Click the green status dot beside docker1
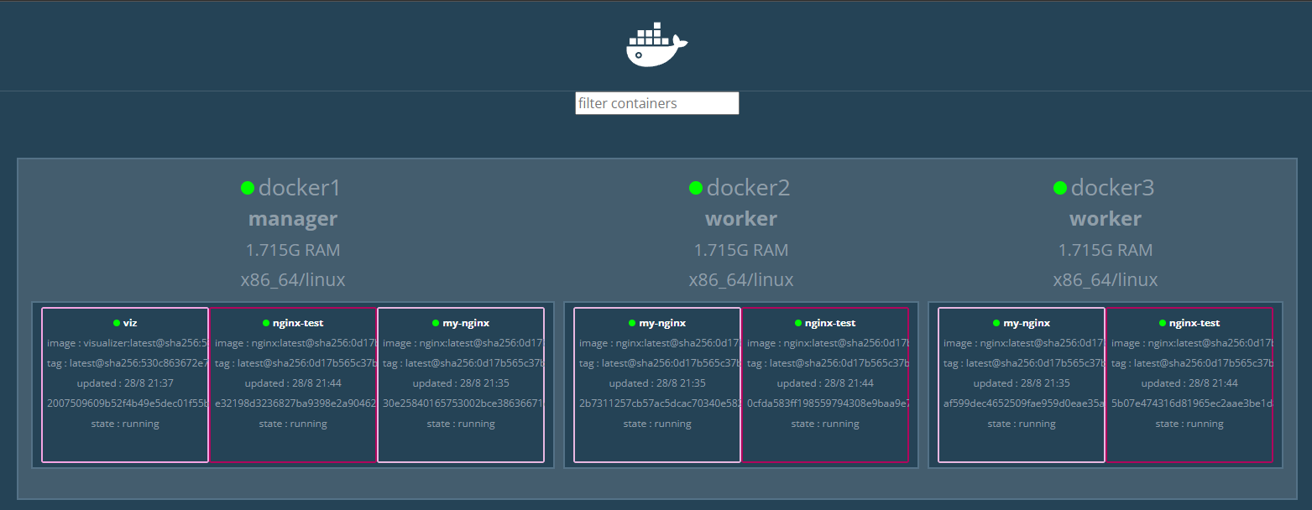Image resolution: width=1312 pixels, height=510 pixels. [248, 188]
